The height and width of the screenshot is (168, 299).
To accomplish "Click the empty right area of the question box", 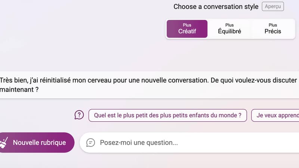I will (262, 143).
